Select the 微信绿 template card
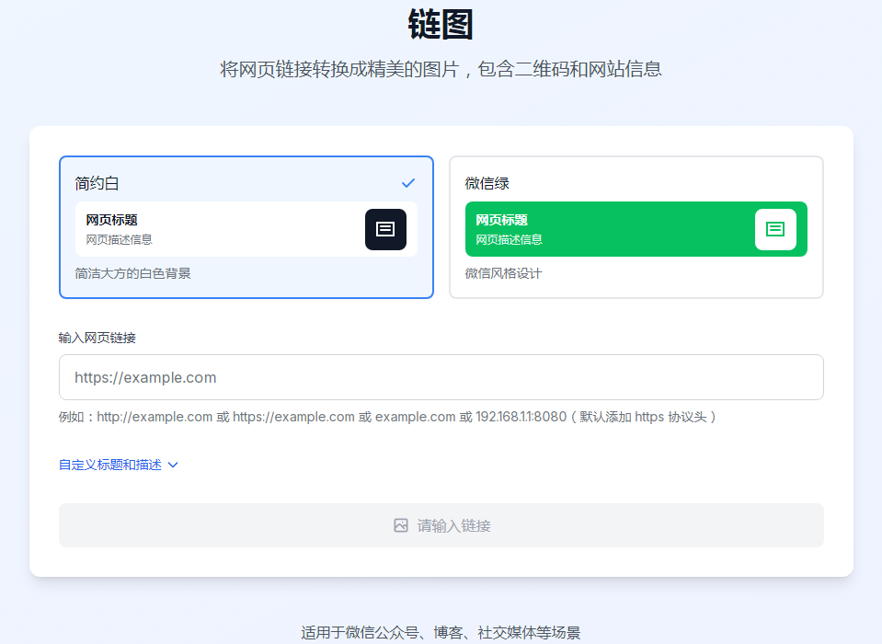Screen dimensions: 882x644 tap(636, 226)
